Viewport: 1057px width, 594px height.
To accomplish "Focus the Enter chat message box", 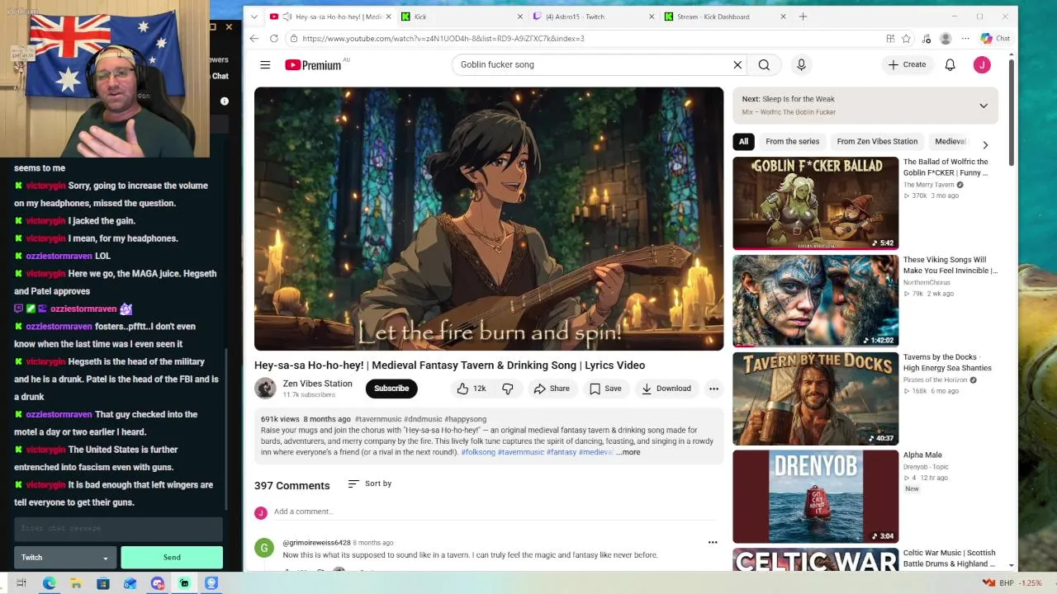I will pos(118,529).
